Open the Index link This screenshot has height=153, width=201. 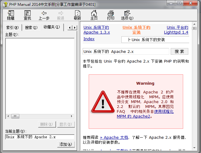(x=89, y=39)
